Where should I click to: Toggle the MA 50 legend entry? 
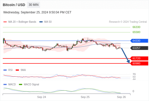[x=45, y=22]
